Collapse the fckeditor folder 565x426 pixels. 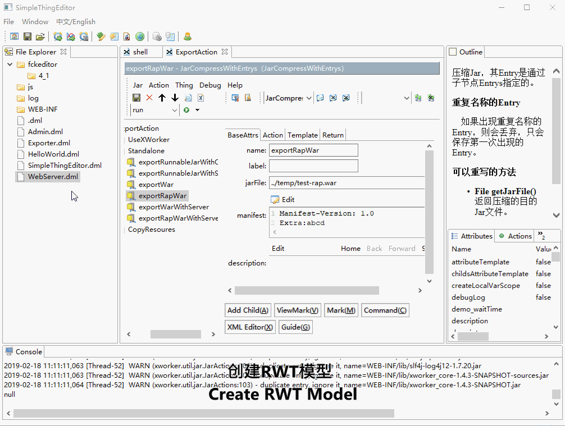10,64
